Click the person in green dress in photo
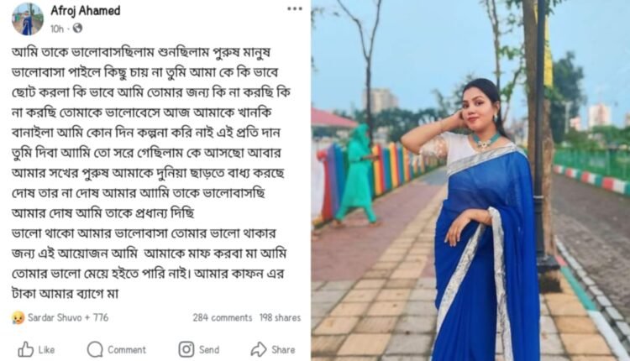The image size is (630, 361). pos(356,175)
